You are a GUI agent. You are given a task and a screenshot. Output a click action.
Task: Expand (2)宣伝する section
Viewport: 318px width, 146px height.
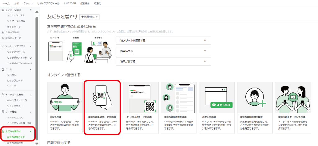tap(163, 51)
